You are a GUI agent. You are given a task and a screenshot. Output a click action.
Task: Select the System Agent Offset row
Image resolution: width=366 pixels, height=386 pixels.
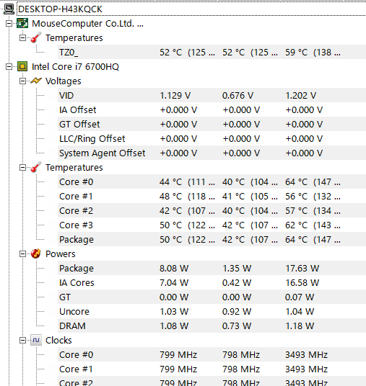(x=212, y=153)
